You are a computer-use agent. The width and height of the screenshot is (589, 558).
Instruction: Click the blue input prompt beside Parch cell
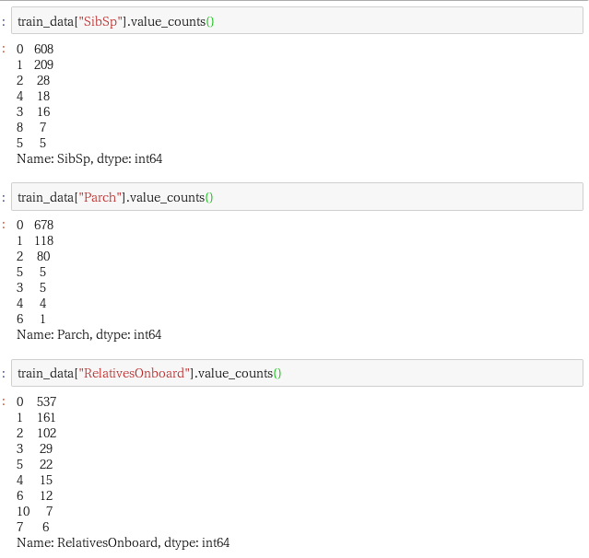4,197
